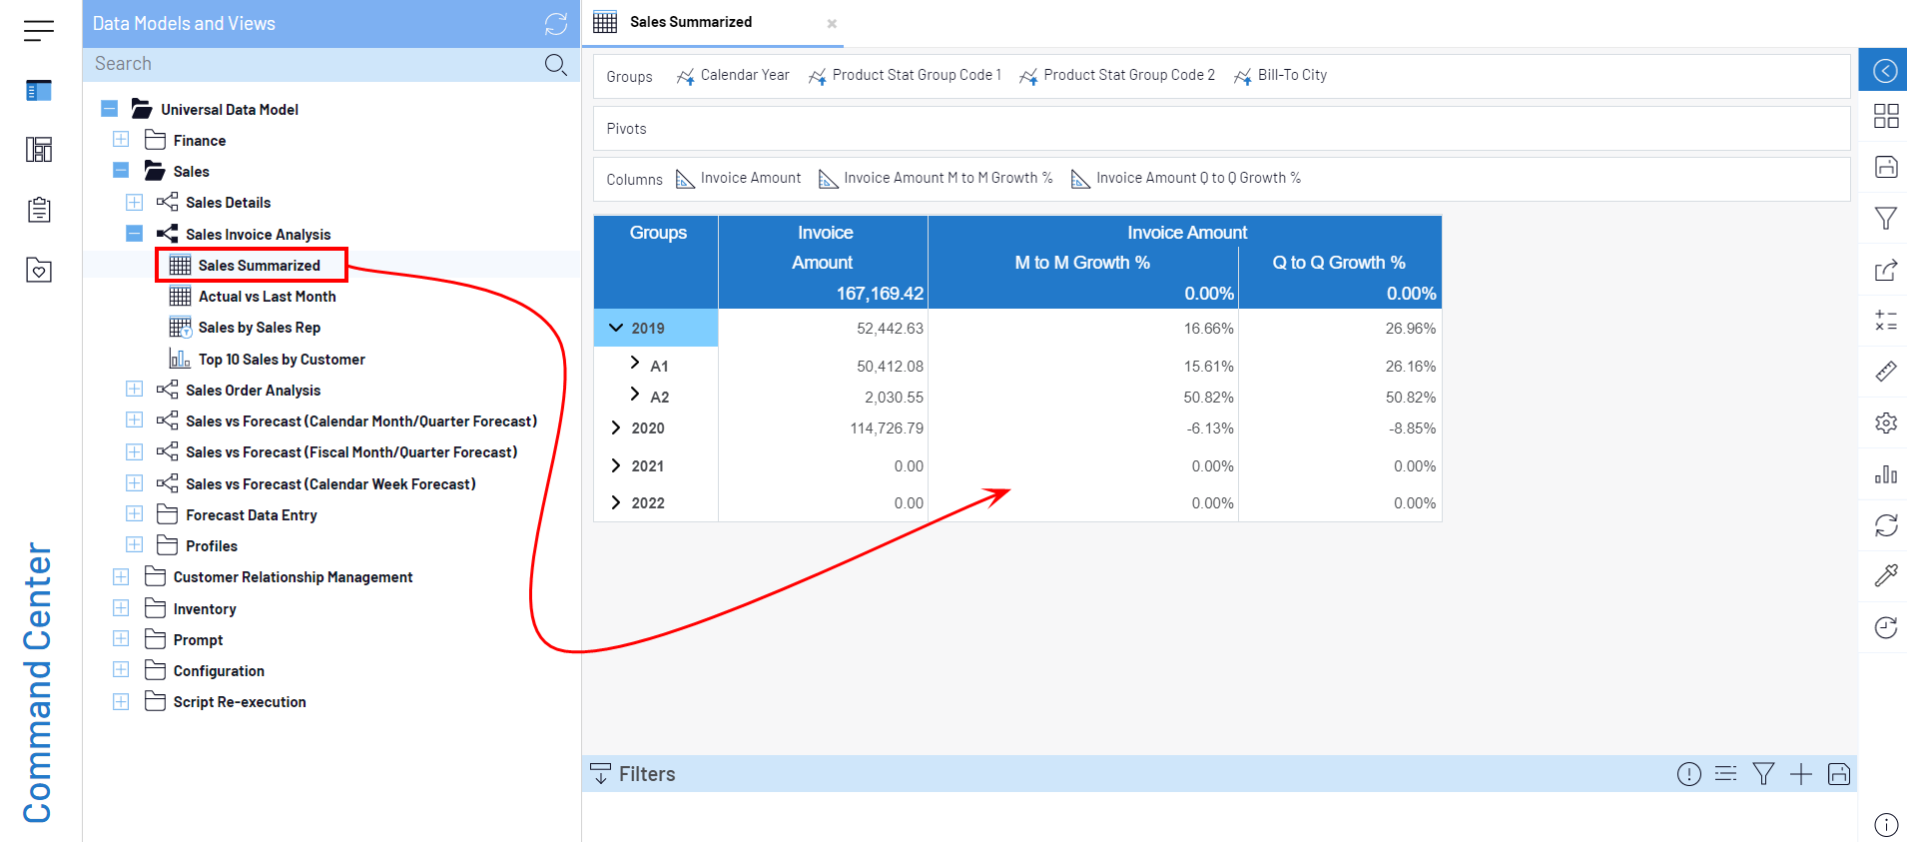Click the refresh icon in Data Models header
The width and height of the screenshot is (1907, 842).
click(x=556, y=24)
